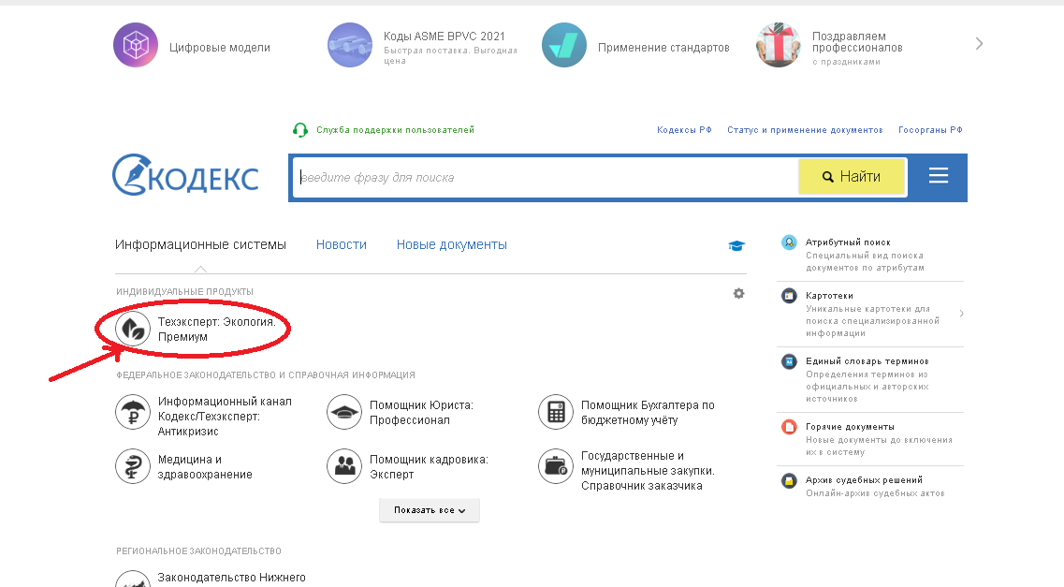The height and width of the screenshot is (587, 1064).
Task: Click the graduation cap training icon
Action: pyautogui.click(x=736, y=245)
